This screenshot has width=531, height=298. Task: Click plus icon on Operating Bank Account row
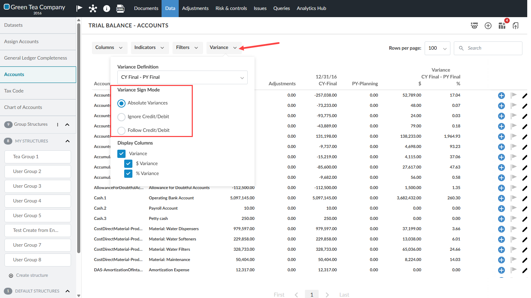[501, 198]
